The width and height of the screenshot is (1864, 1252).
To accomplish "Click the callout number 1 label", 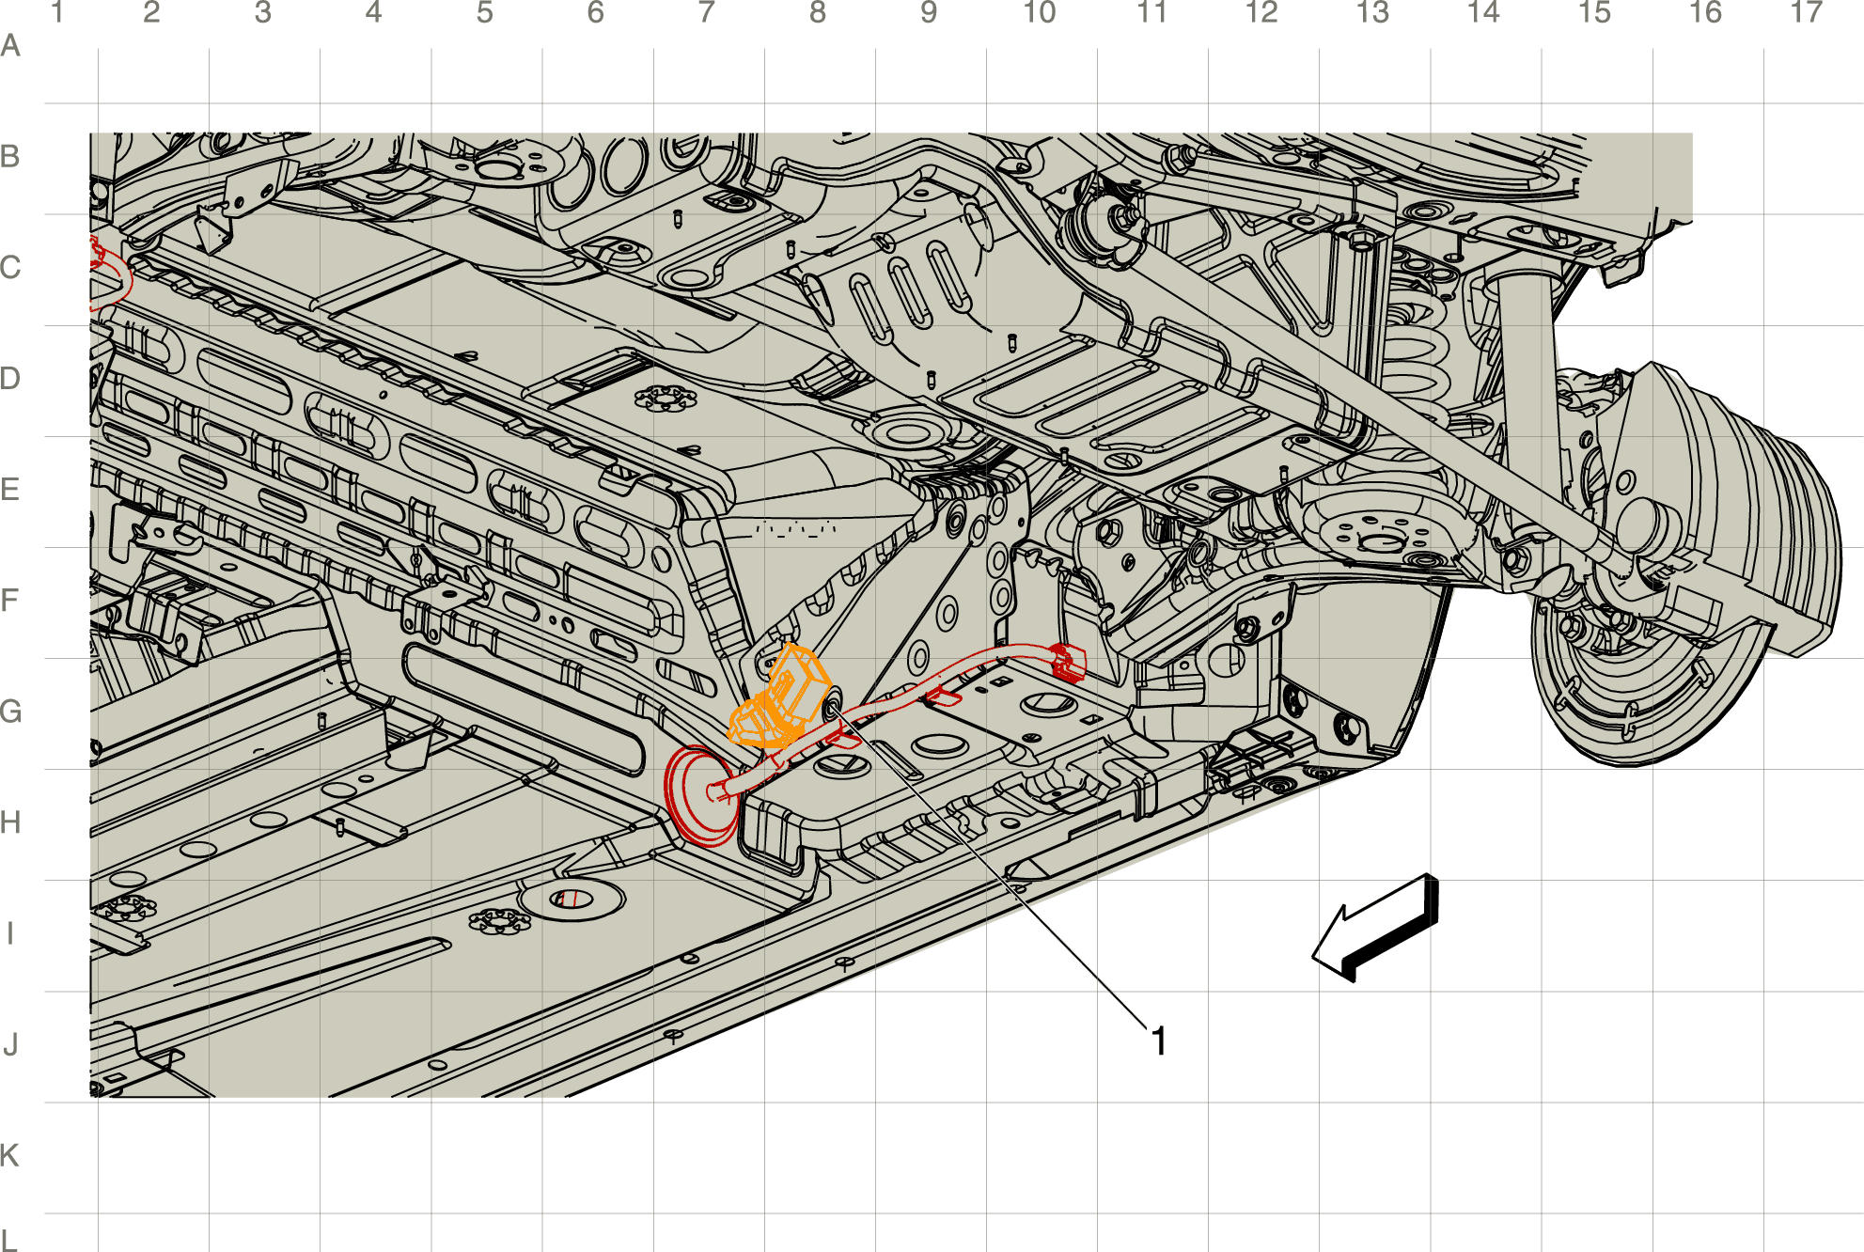I will click(x=1159, y=1041).
